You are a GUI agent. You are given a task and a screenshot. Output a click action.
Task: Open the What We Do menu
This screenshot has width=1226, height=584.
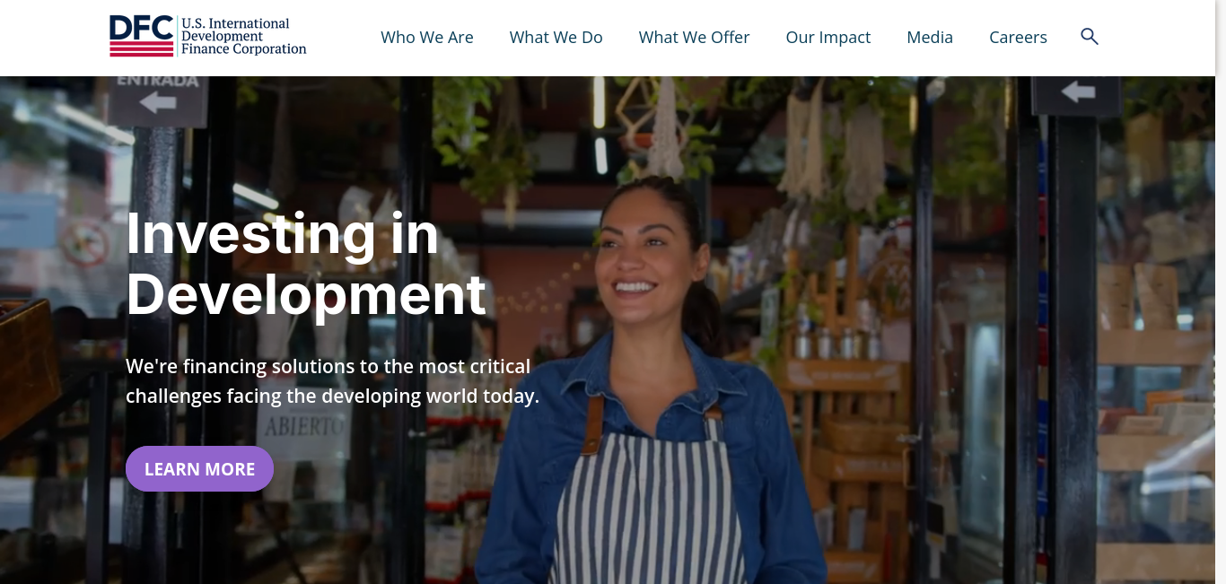[x=556, y=38]
